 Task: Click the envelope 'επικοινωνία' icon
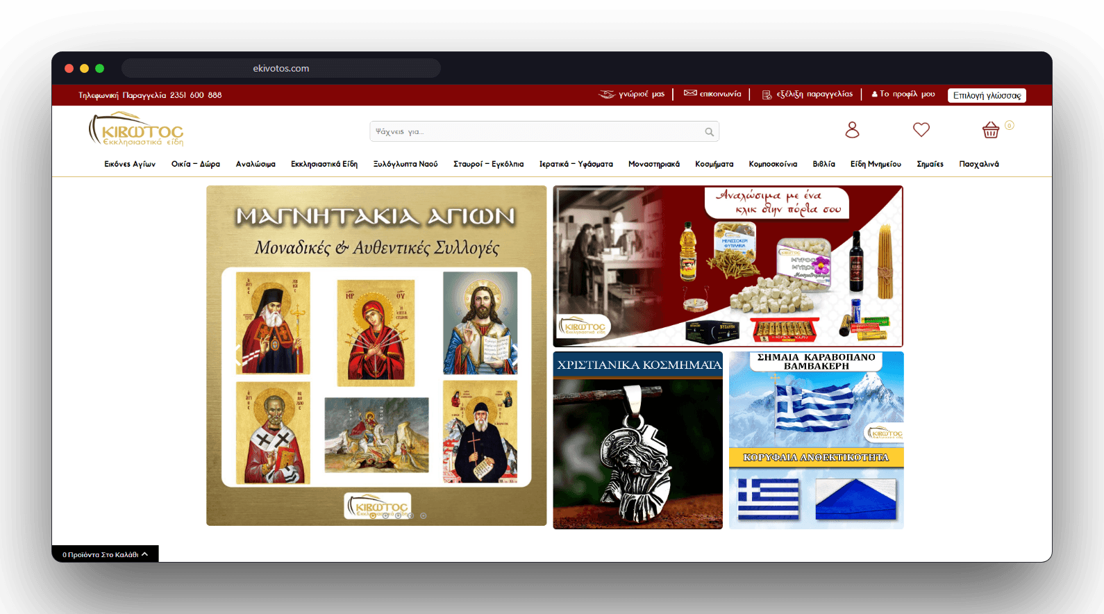click(690, 93)
